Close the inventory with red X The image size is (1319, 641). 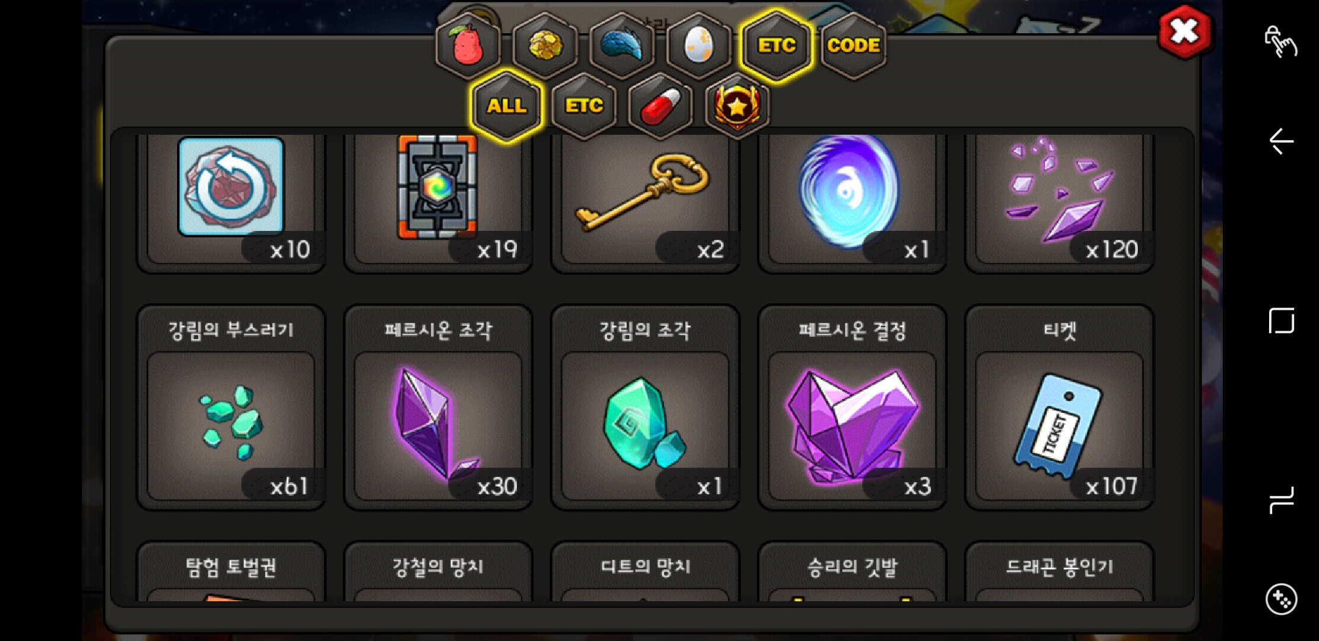click(x=1184, y=32)
